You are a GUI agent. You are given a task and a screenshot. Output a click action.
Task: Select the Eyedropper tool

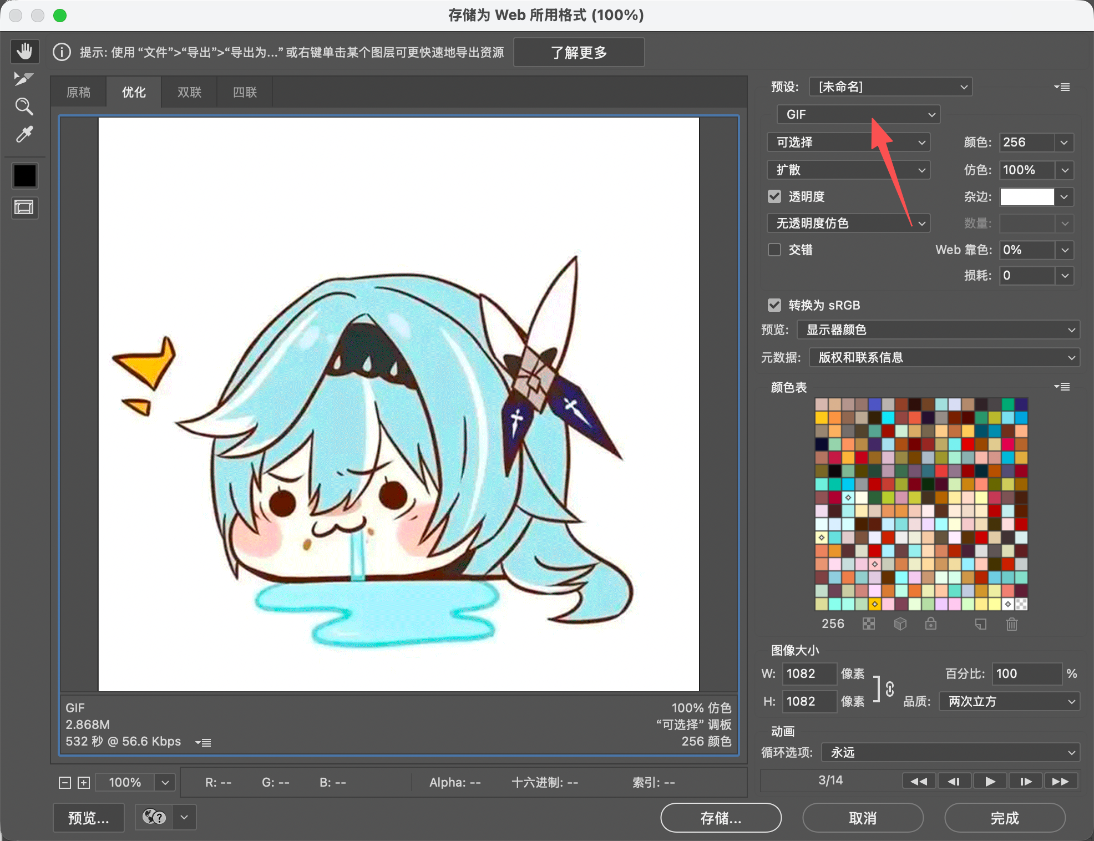[24, 134]
